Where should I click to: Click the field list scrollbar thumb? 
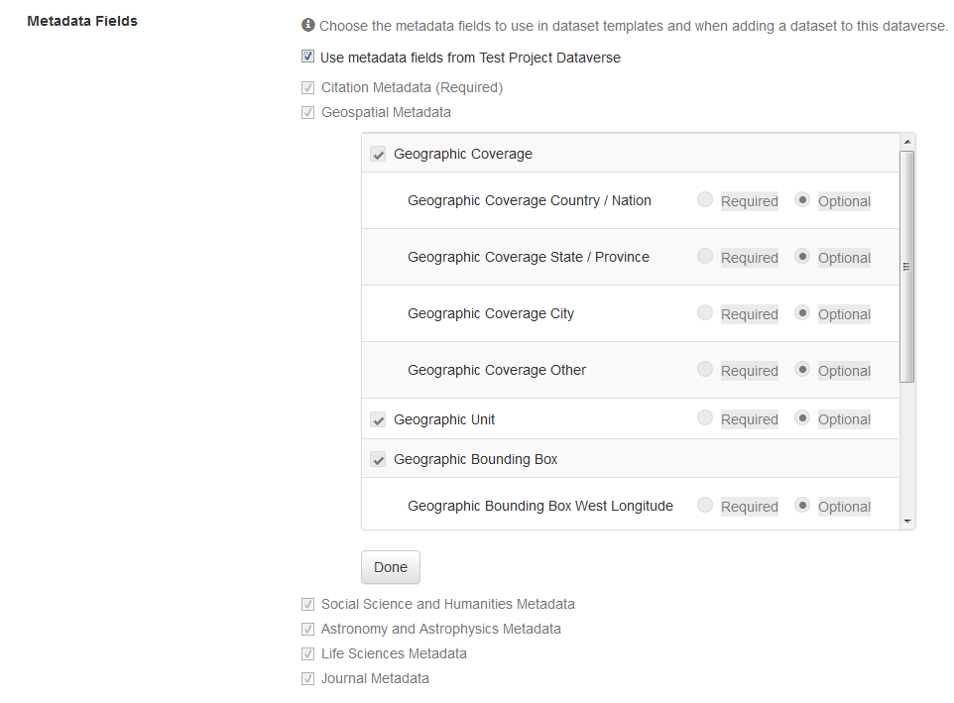[x=907, y=267]
